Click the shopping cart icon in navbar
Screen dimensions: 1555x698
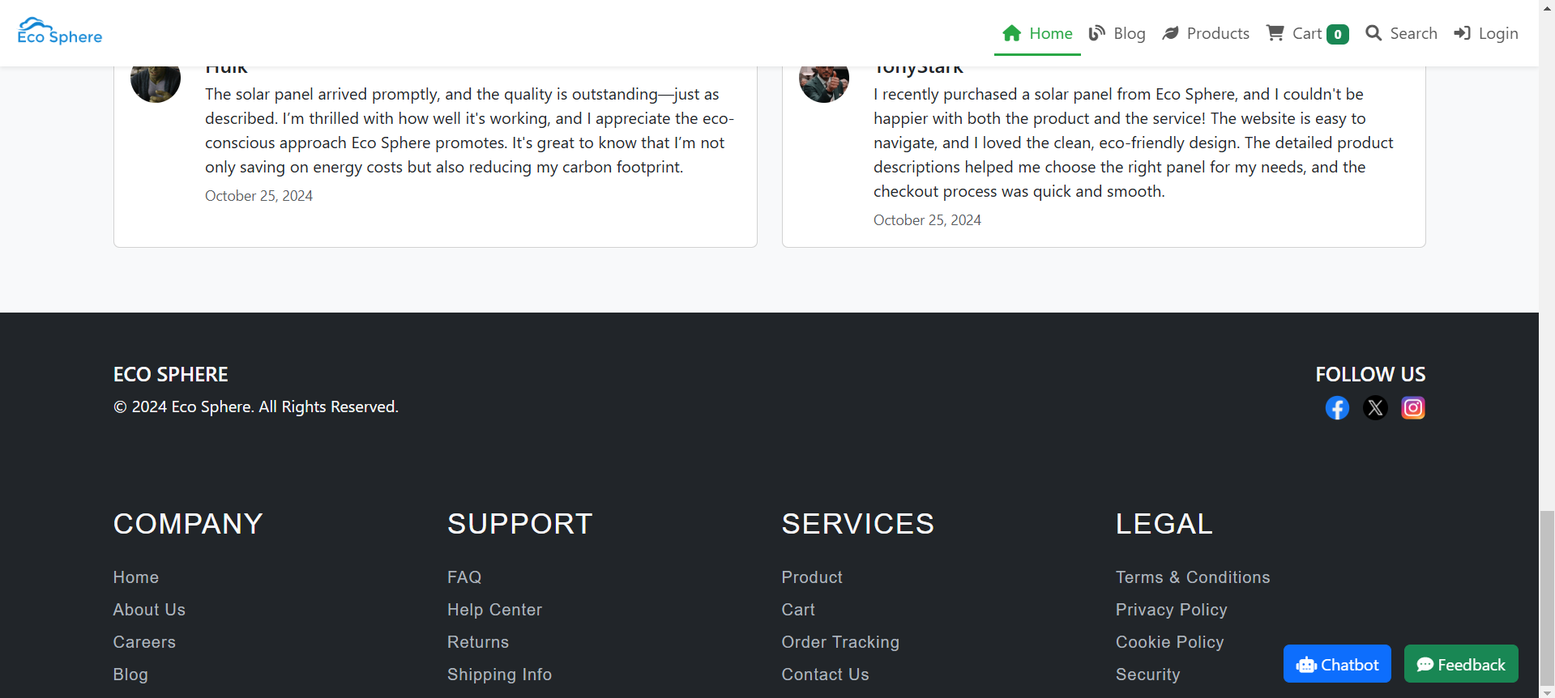pos(1275,33)
